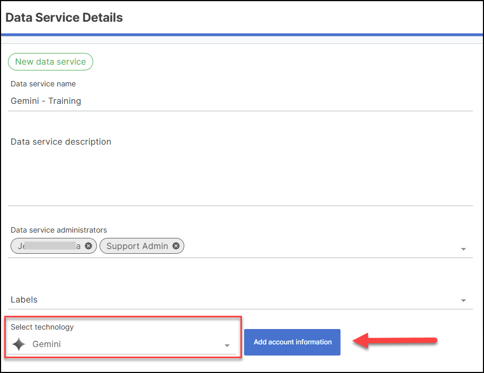Remove the first redacted administrator chip

tap(88, 246)
